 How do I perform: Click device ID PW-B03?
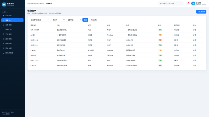pos(33,50)
